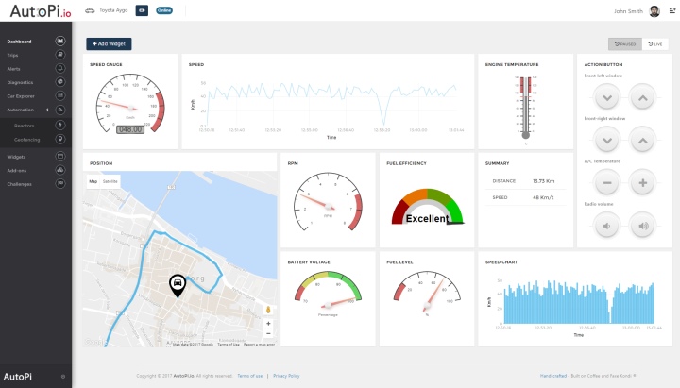Set dashboard to Paused mode
This screenshot has width=680, height=388.
(x=625, y=43)
